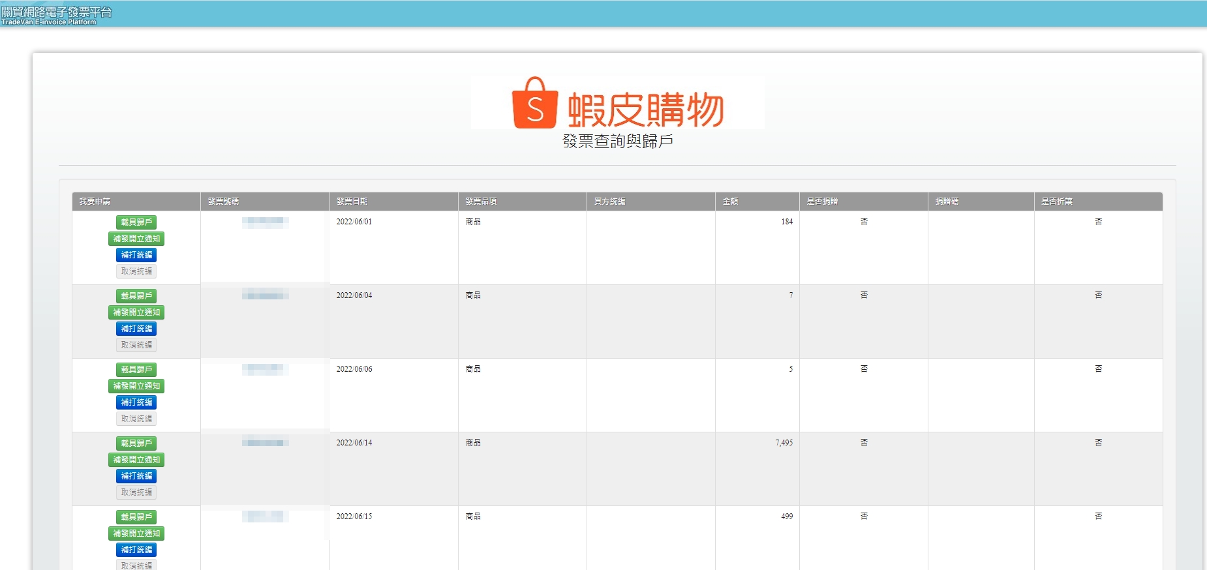Click 取消統編 for the 2022/06/04 invoice
Viewport: 1207px width, 570px height.
[136, 345]
